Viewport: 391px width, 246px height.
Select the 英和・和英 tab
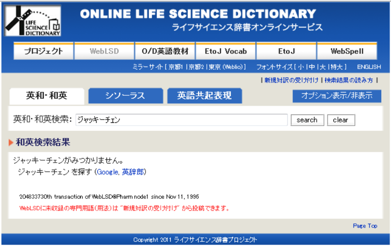[x=46, y=96]
